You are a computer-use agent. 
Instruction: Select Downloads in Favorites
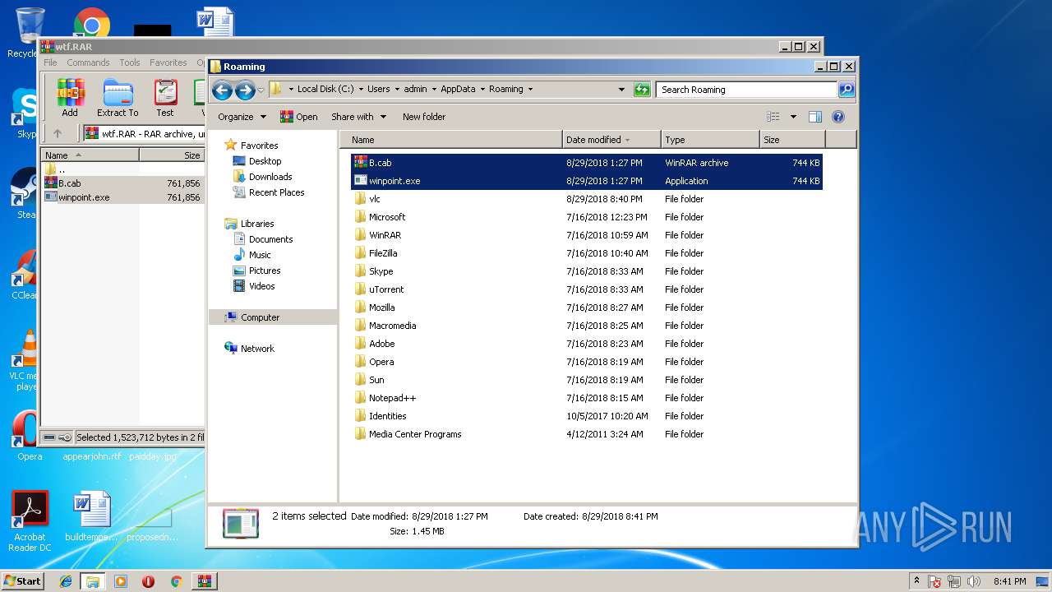click(x=270, y=177)
